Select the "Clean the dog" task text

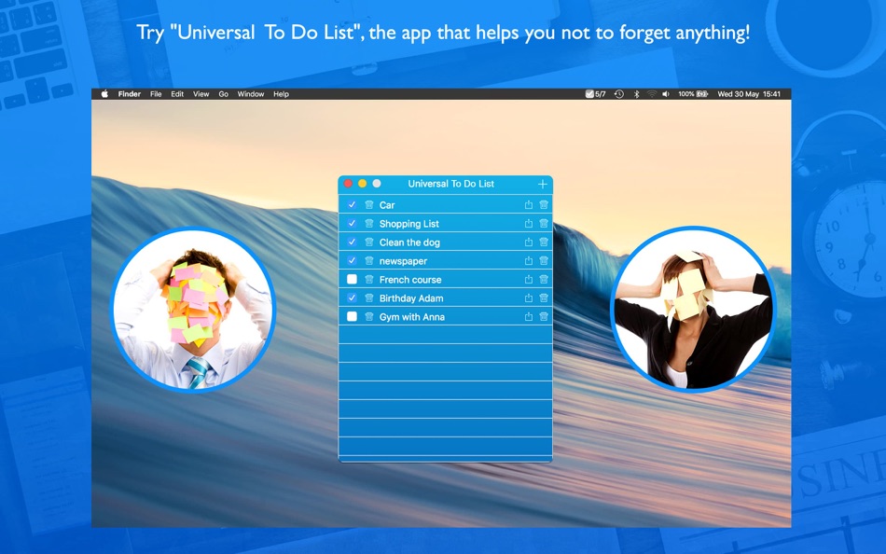(409, 242)
